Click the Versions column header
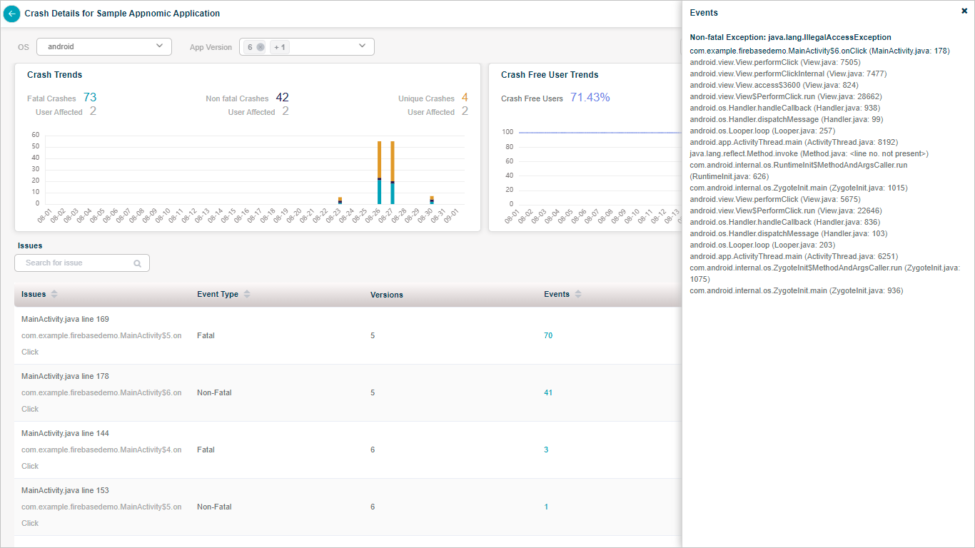The height and width of the screenshot is (548, 975). (x=387, y=295)
